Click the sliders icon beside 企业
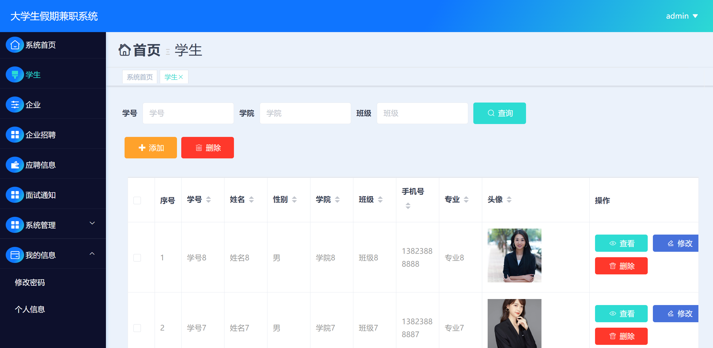The height and width of the screenshot is (348, 713). (15, 105)
